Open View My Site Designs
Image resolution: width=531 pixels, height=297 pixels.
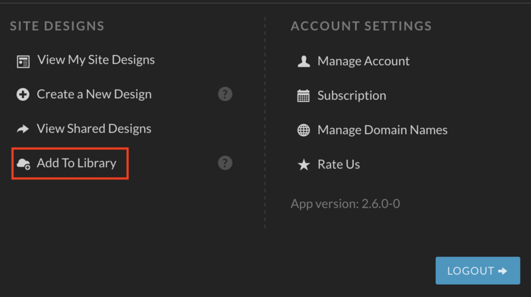click(96, 60)
